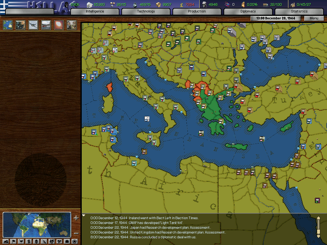327x245 pixels.
Task: Click the oil drop icon near 46976
Action: pyautogui.click(x=135, y=4)
